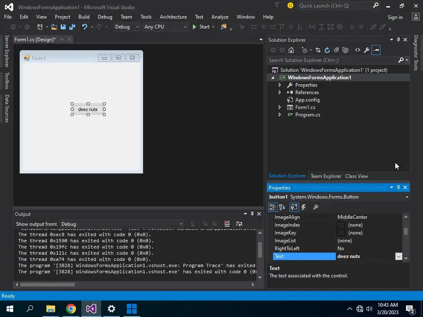Click the Find in Files toolbar icon
This screenshot has width=423, height=317.
point(223,27)
